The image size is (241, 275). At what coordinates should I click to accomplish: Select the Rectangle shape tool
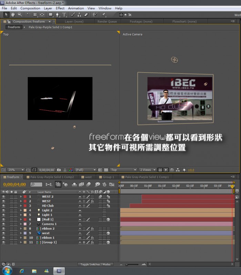pyautogui.click(x=50, y=15)
